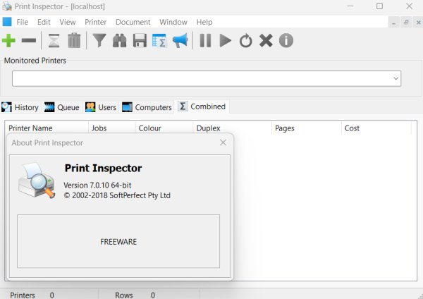Click the blue square icon left of File
The height and width of the screenshot is (299, 423).
coord(7,22)
